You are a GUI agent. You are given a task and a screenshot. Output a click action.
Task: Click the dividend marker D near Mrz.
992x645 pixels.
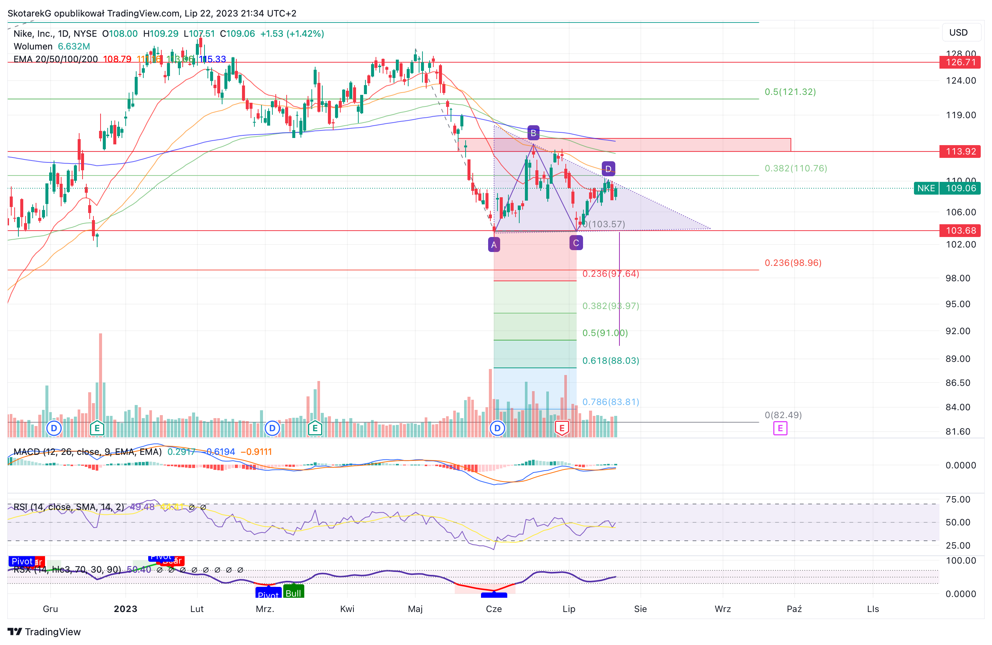(272, 428)
